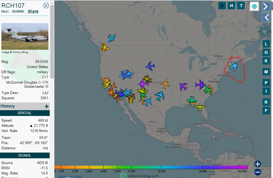The height and width of the screenshot is (178, 273).
Task: Click the squawk value 3561
Action: pyautogui.click(x=44, y=98)
